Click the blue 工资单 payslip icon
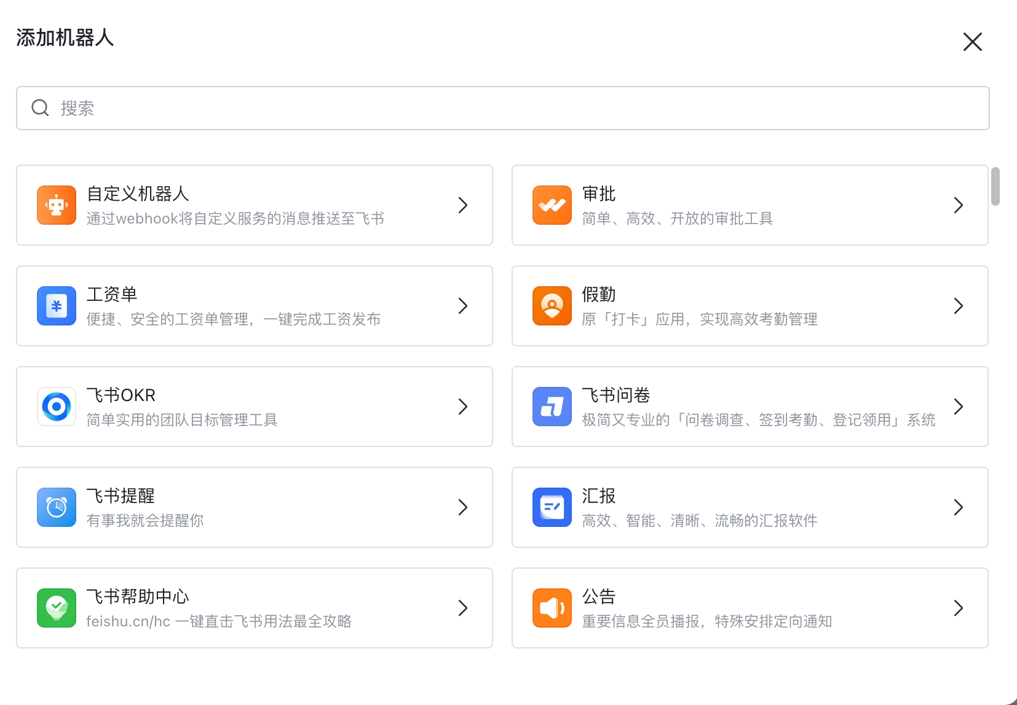The width and height of the screenshot is (1017, 705). 57,306
